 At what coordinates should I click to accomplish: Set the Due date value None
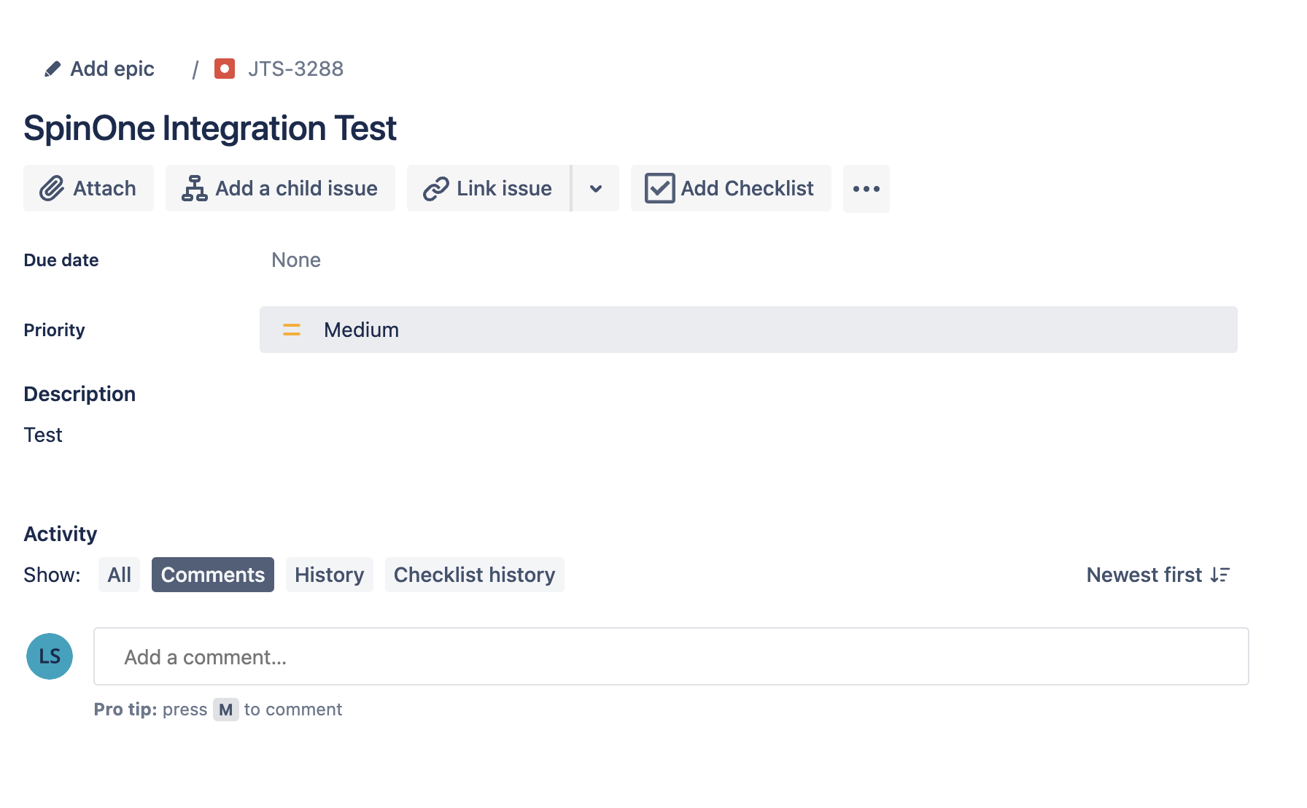coord(296,260)
